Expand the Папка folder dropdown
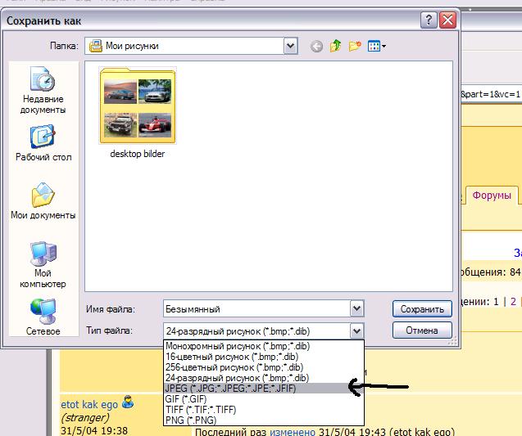Viewport: 522px width, 436px height. coord(290,47)
